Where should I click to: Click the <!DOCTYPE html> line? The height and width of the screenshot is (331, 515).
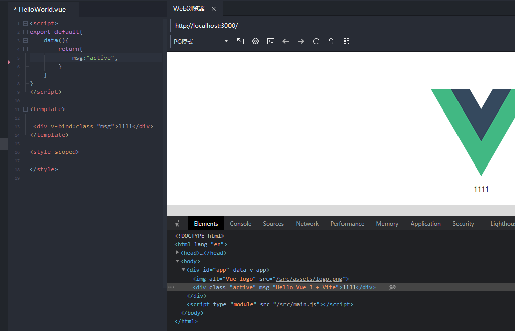[199, 236]
